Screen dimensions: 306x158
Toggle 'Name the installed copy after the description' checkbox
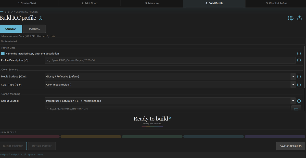tap(3, 54)
